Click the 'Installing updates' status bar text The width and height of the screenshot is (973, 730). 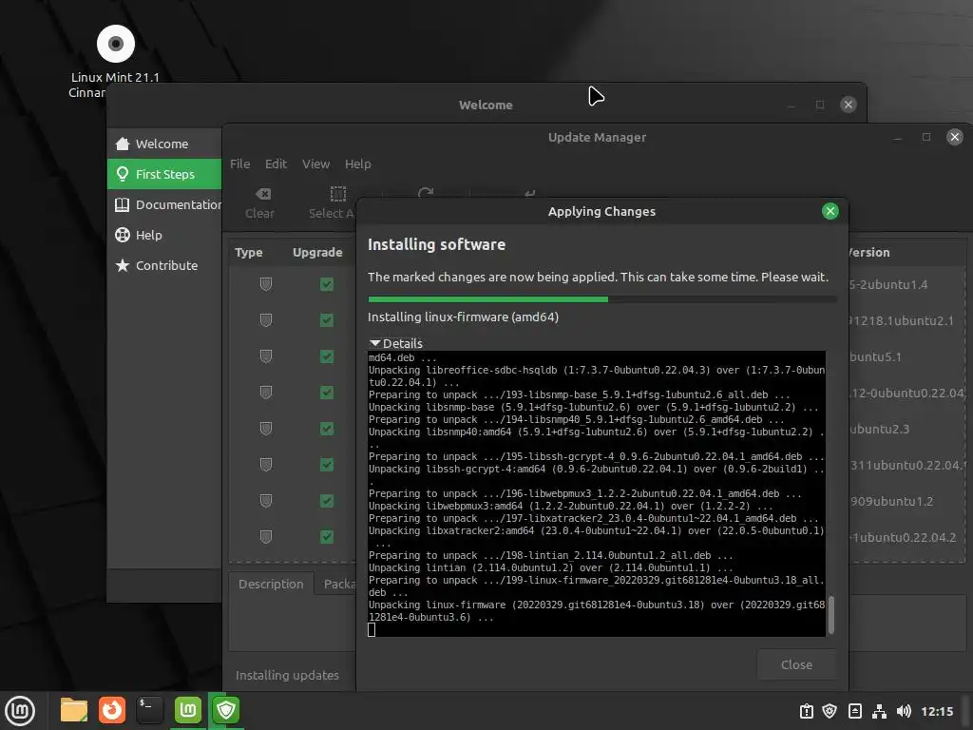click(x=287, y=675)
